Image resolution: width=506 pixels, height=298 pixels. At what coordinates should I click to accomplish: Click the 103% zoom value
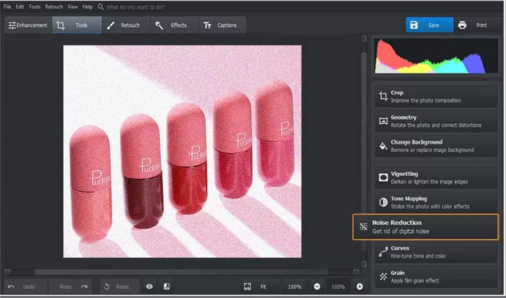[x=338, y=286]
